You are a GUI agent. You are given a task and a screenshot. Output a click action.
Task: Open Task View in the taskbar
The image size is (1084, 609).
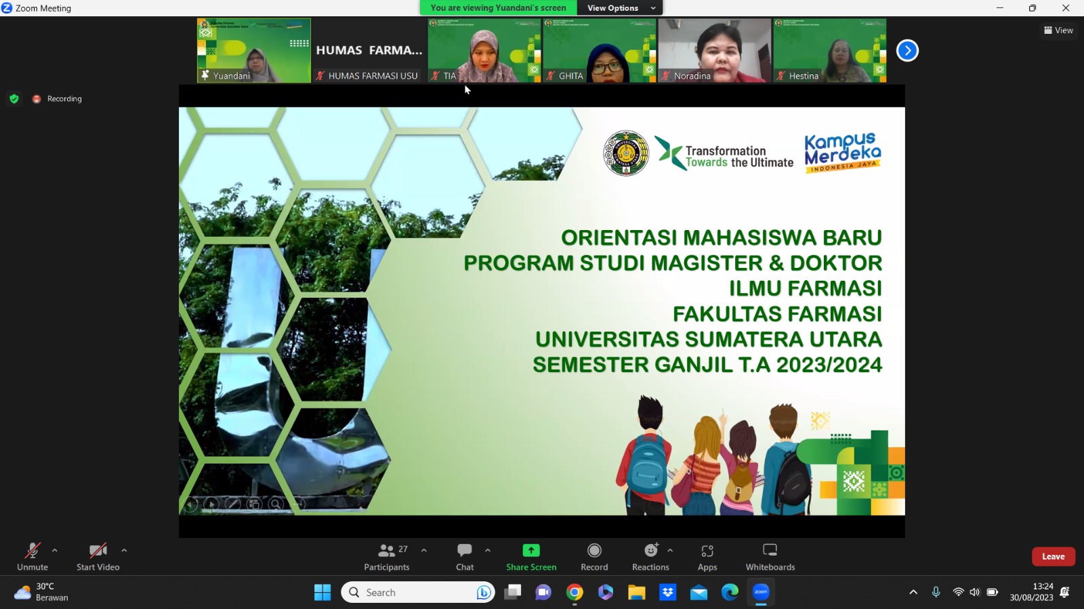513,593
